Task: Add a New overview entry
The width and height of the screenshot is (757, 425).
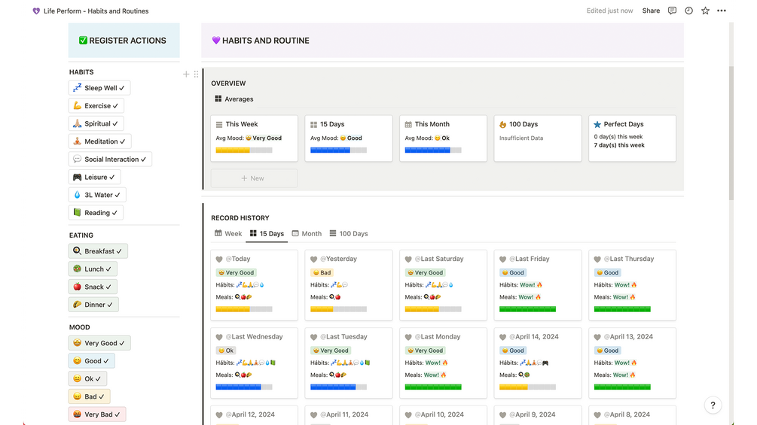Action: 254,178
